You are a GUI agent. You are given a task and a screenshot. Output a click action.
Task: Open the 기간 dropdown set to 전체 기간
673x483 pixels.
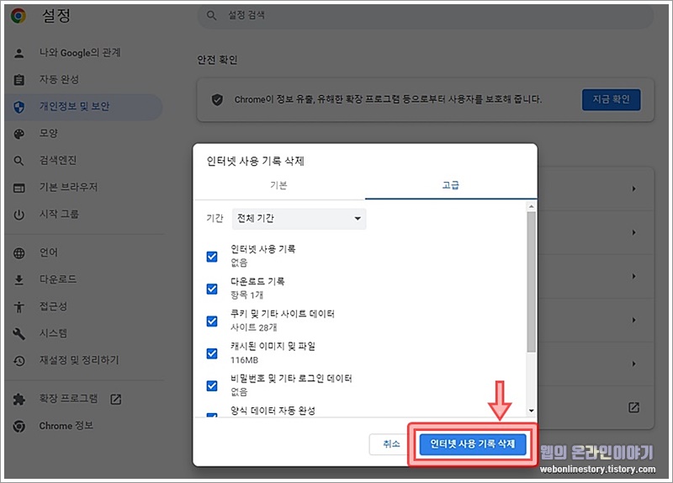[x=299, y=219]
